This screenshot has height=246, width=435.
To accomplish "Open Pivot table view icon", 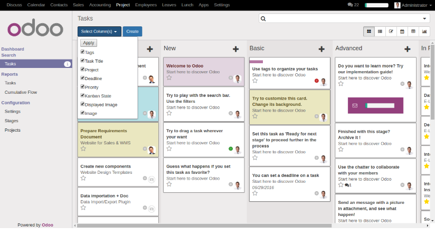I will [x=413, y=32].
